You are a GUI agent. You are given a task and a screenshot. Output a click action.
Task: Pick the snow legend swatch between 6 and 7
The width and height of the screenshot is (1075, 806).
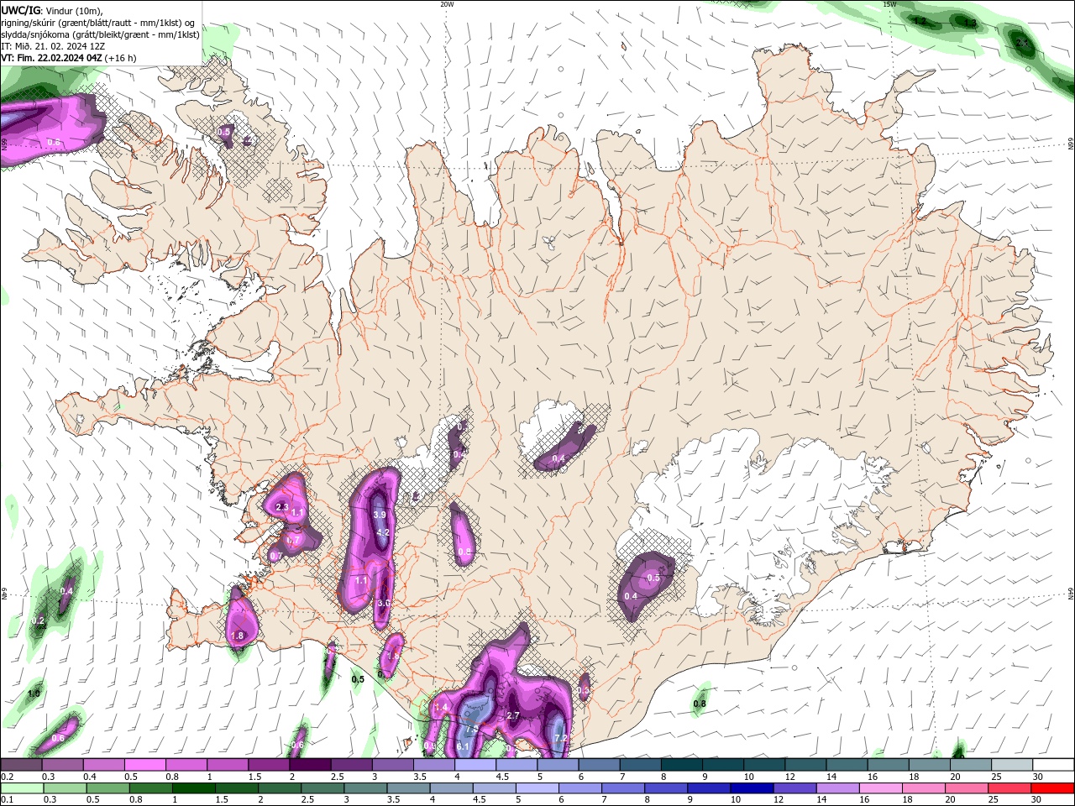[600, 765]
